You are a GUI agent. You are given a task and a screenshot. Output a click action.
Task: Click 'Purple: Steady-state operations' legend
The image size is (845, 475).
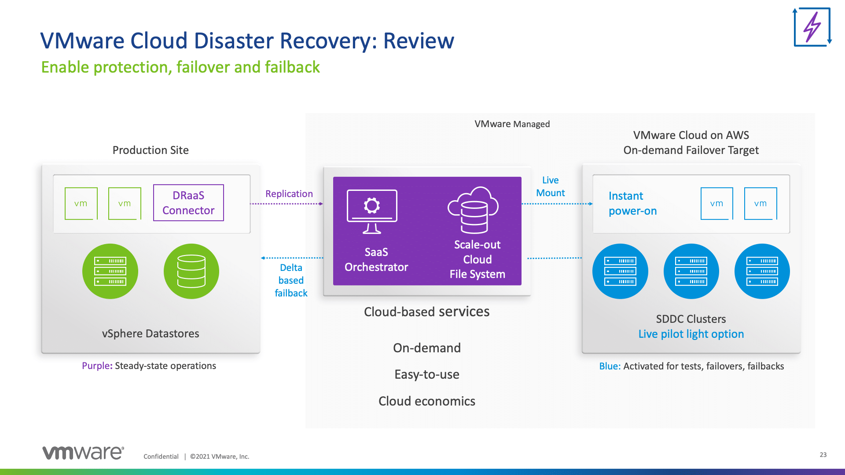149,366
